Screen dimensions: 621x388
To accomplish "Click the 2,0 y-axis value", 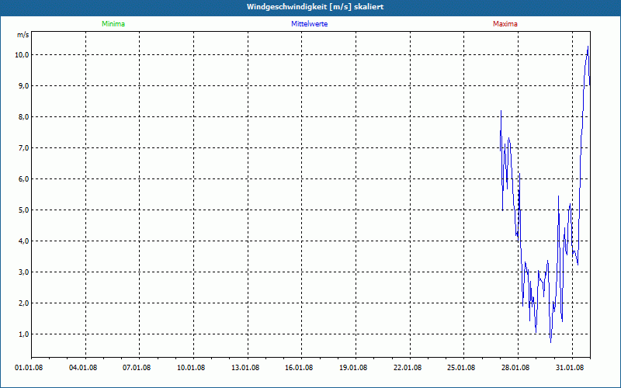I will [23, 303].
